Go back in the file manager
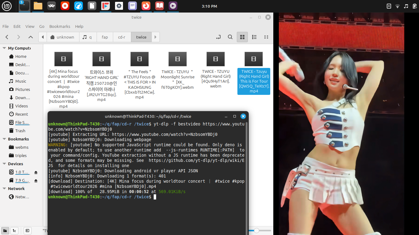 click(x=7, y=37)
